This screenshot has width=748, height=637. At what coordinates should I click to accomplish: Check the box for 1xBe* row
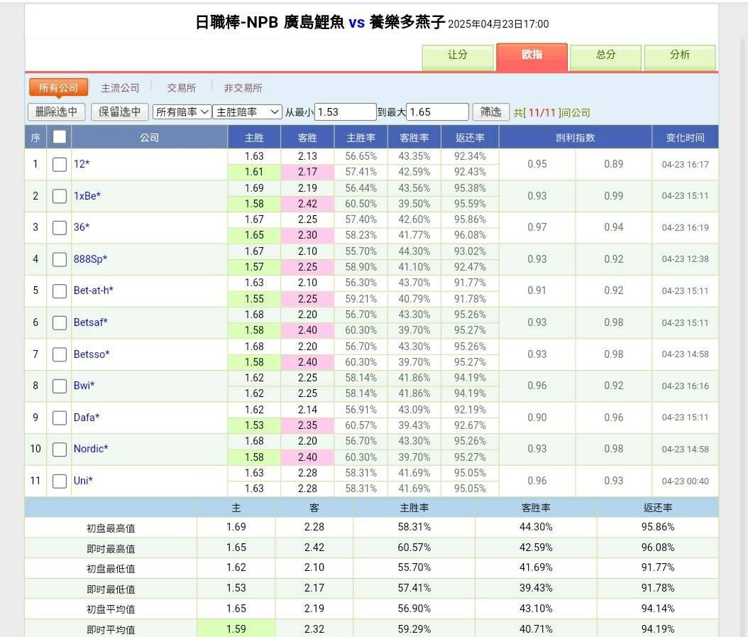[59, 196]
